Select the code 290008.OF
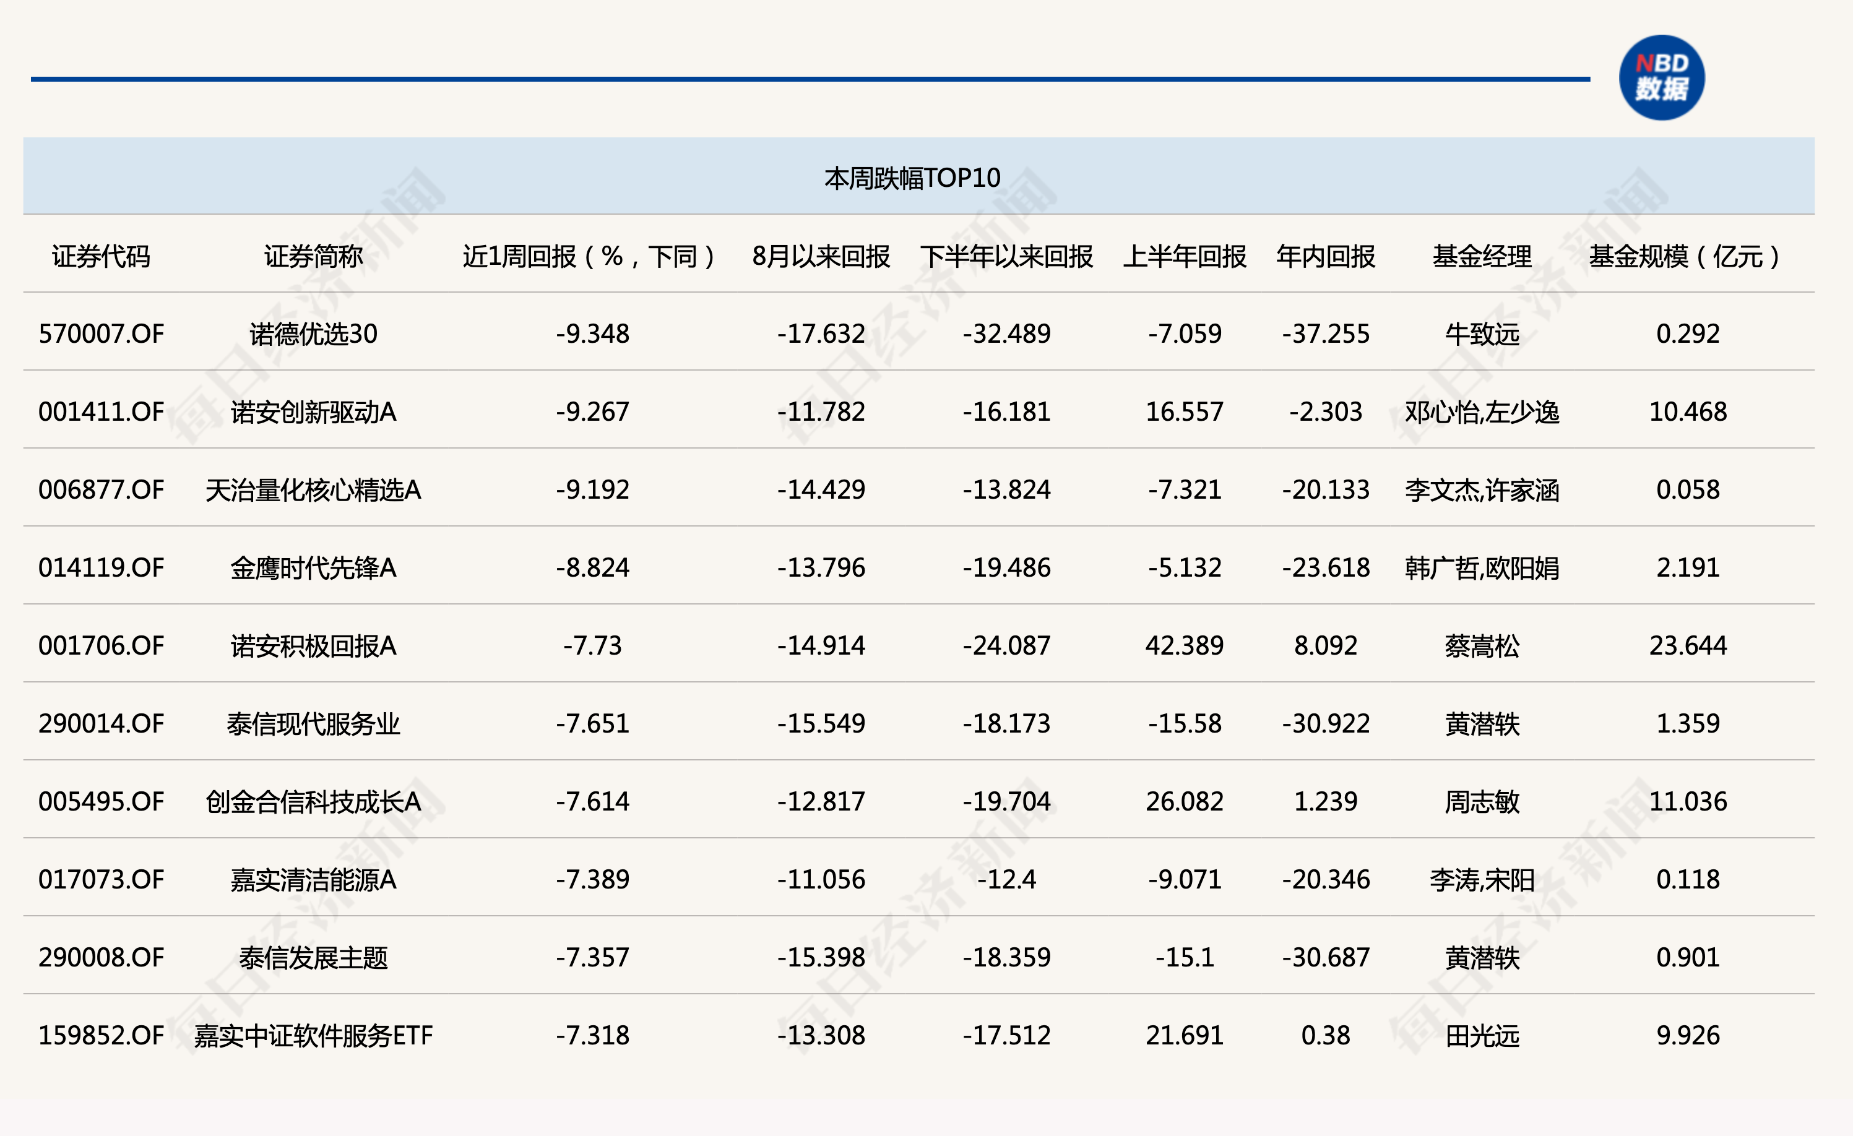1853x1136 pixels. click(x=101, y=957)
